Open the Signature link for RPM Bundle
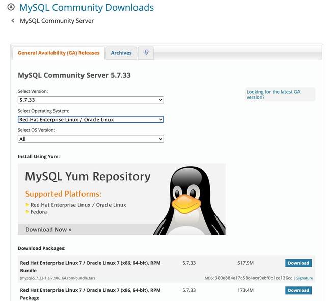The height and width of the screenshot is (301, 326). [x=305, y=278]
